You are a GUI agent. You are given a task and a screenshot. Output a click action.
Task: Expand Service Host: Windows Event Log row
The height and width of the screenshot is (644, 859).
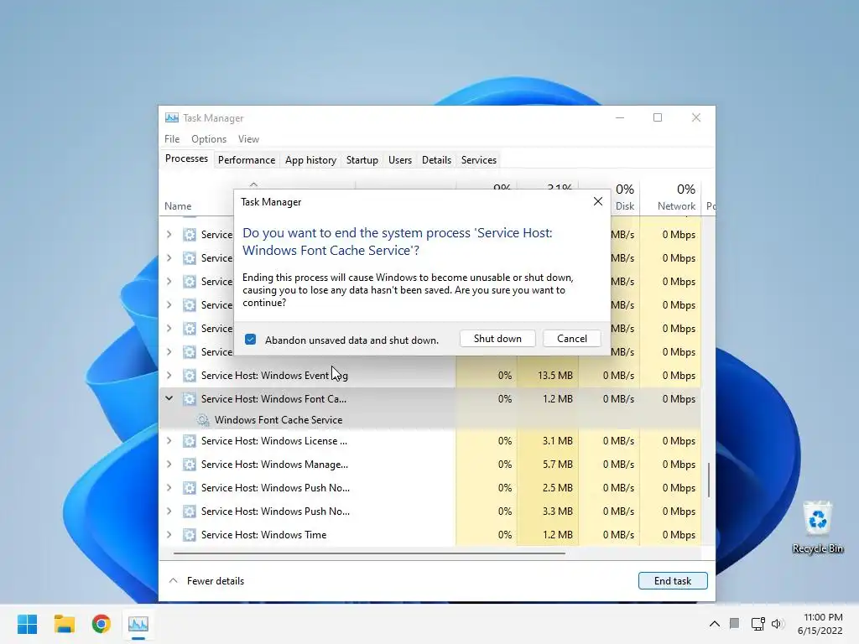click(x=169, y=376)
